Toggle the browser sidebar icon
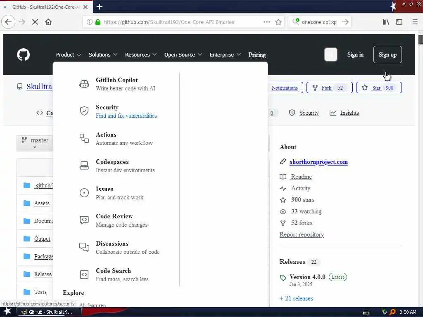This screenshot has height=317, width=423. 399,22
